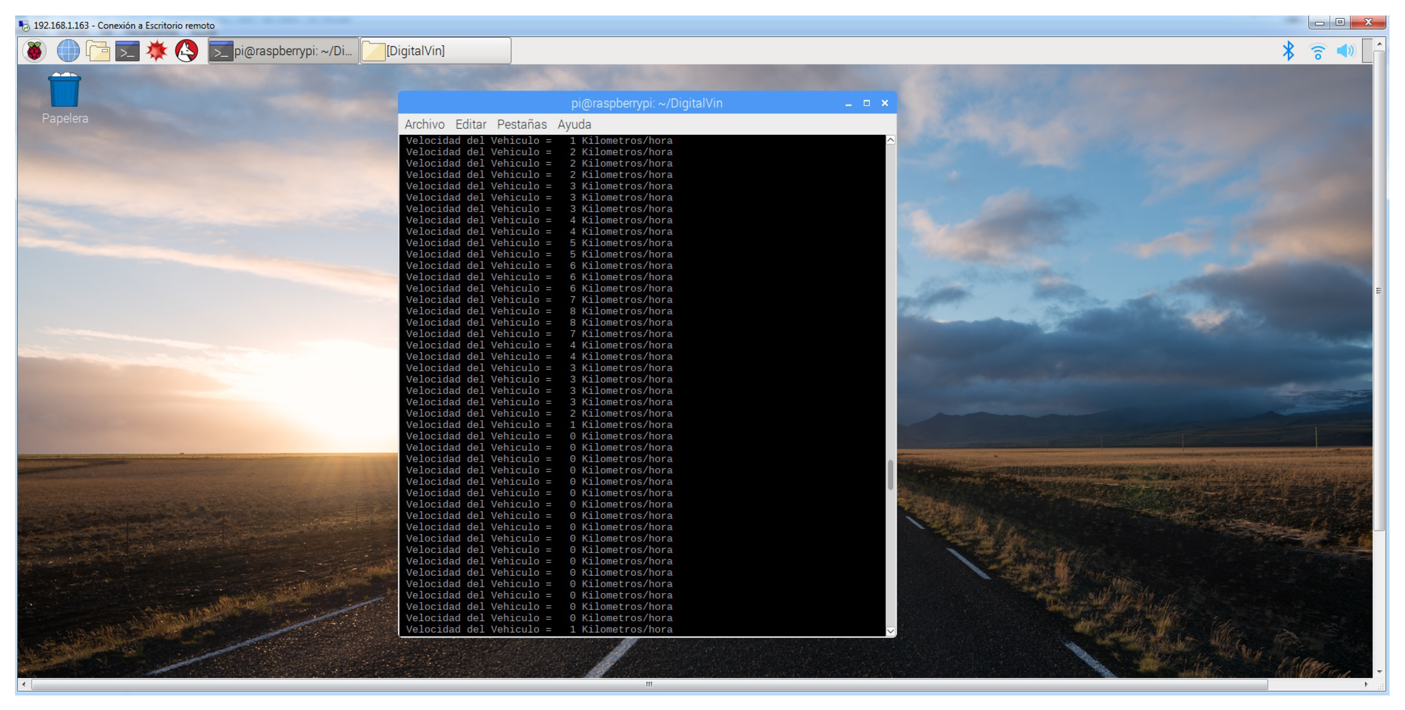Open the Editar menu
Image resolution: width=1405 pixels, height=710 pixels.
pos(470,125)
